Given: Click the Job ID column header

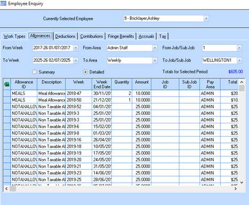Looking at the screenshot, I should click(165, 84).
